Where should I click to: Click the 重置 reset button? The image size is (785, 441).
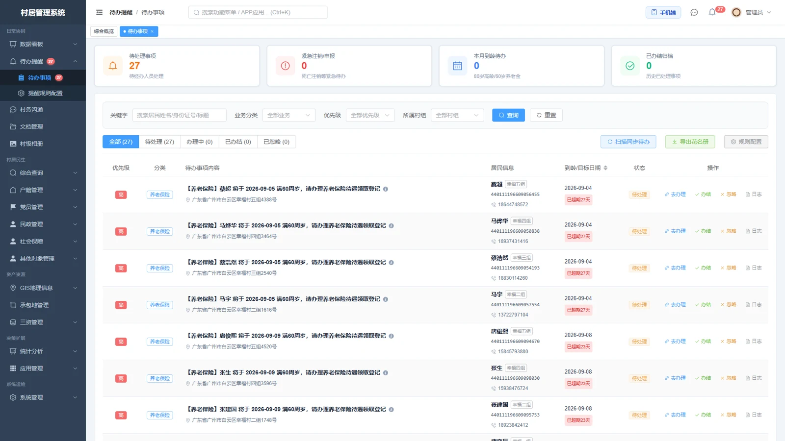click(546, 115)
